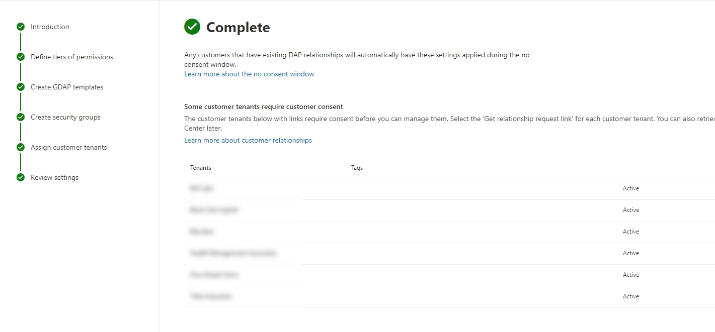
Task: Open Learn more about customer relationships link
Action: [248, 140]
